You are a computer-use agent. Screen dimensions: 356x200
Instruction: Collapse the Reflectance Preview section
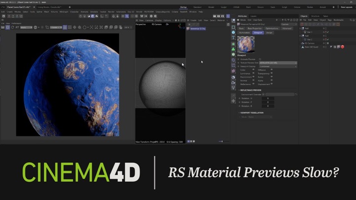[239, 90]
